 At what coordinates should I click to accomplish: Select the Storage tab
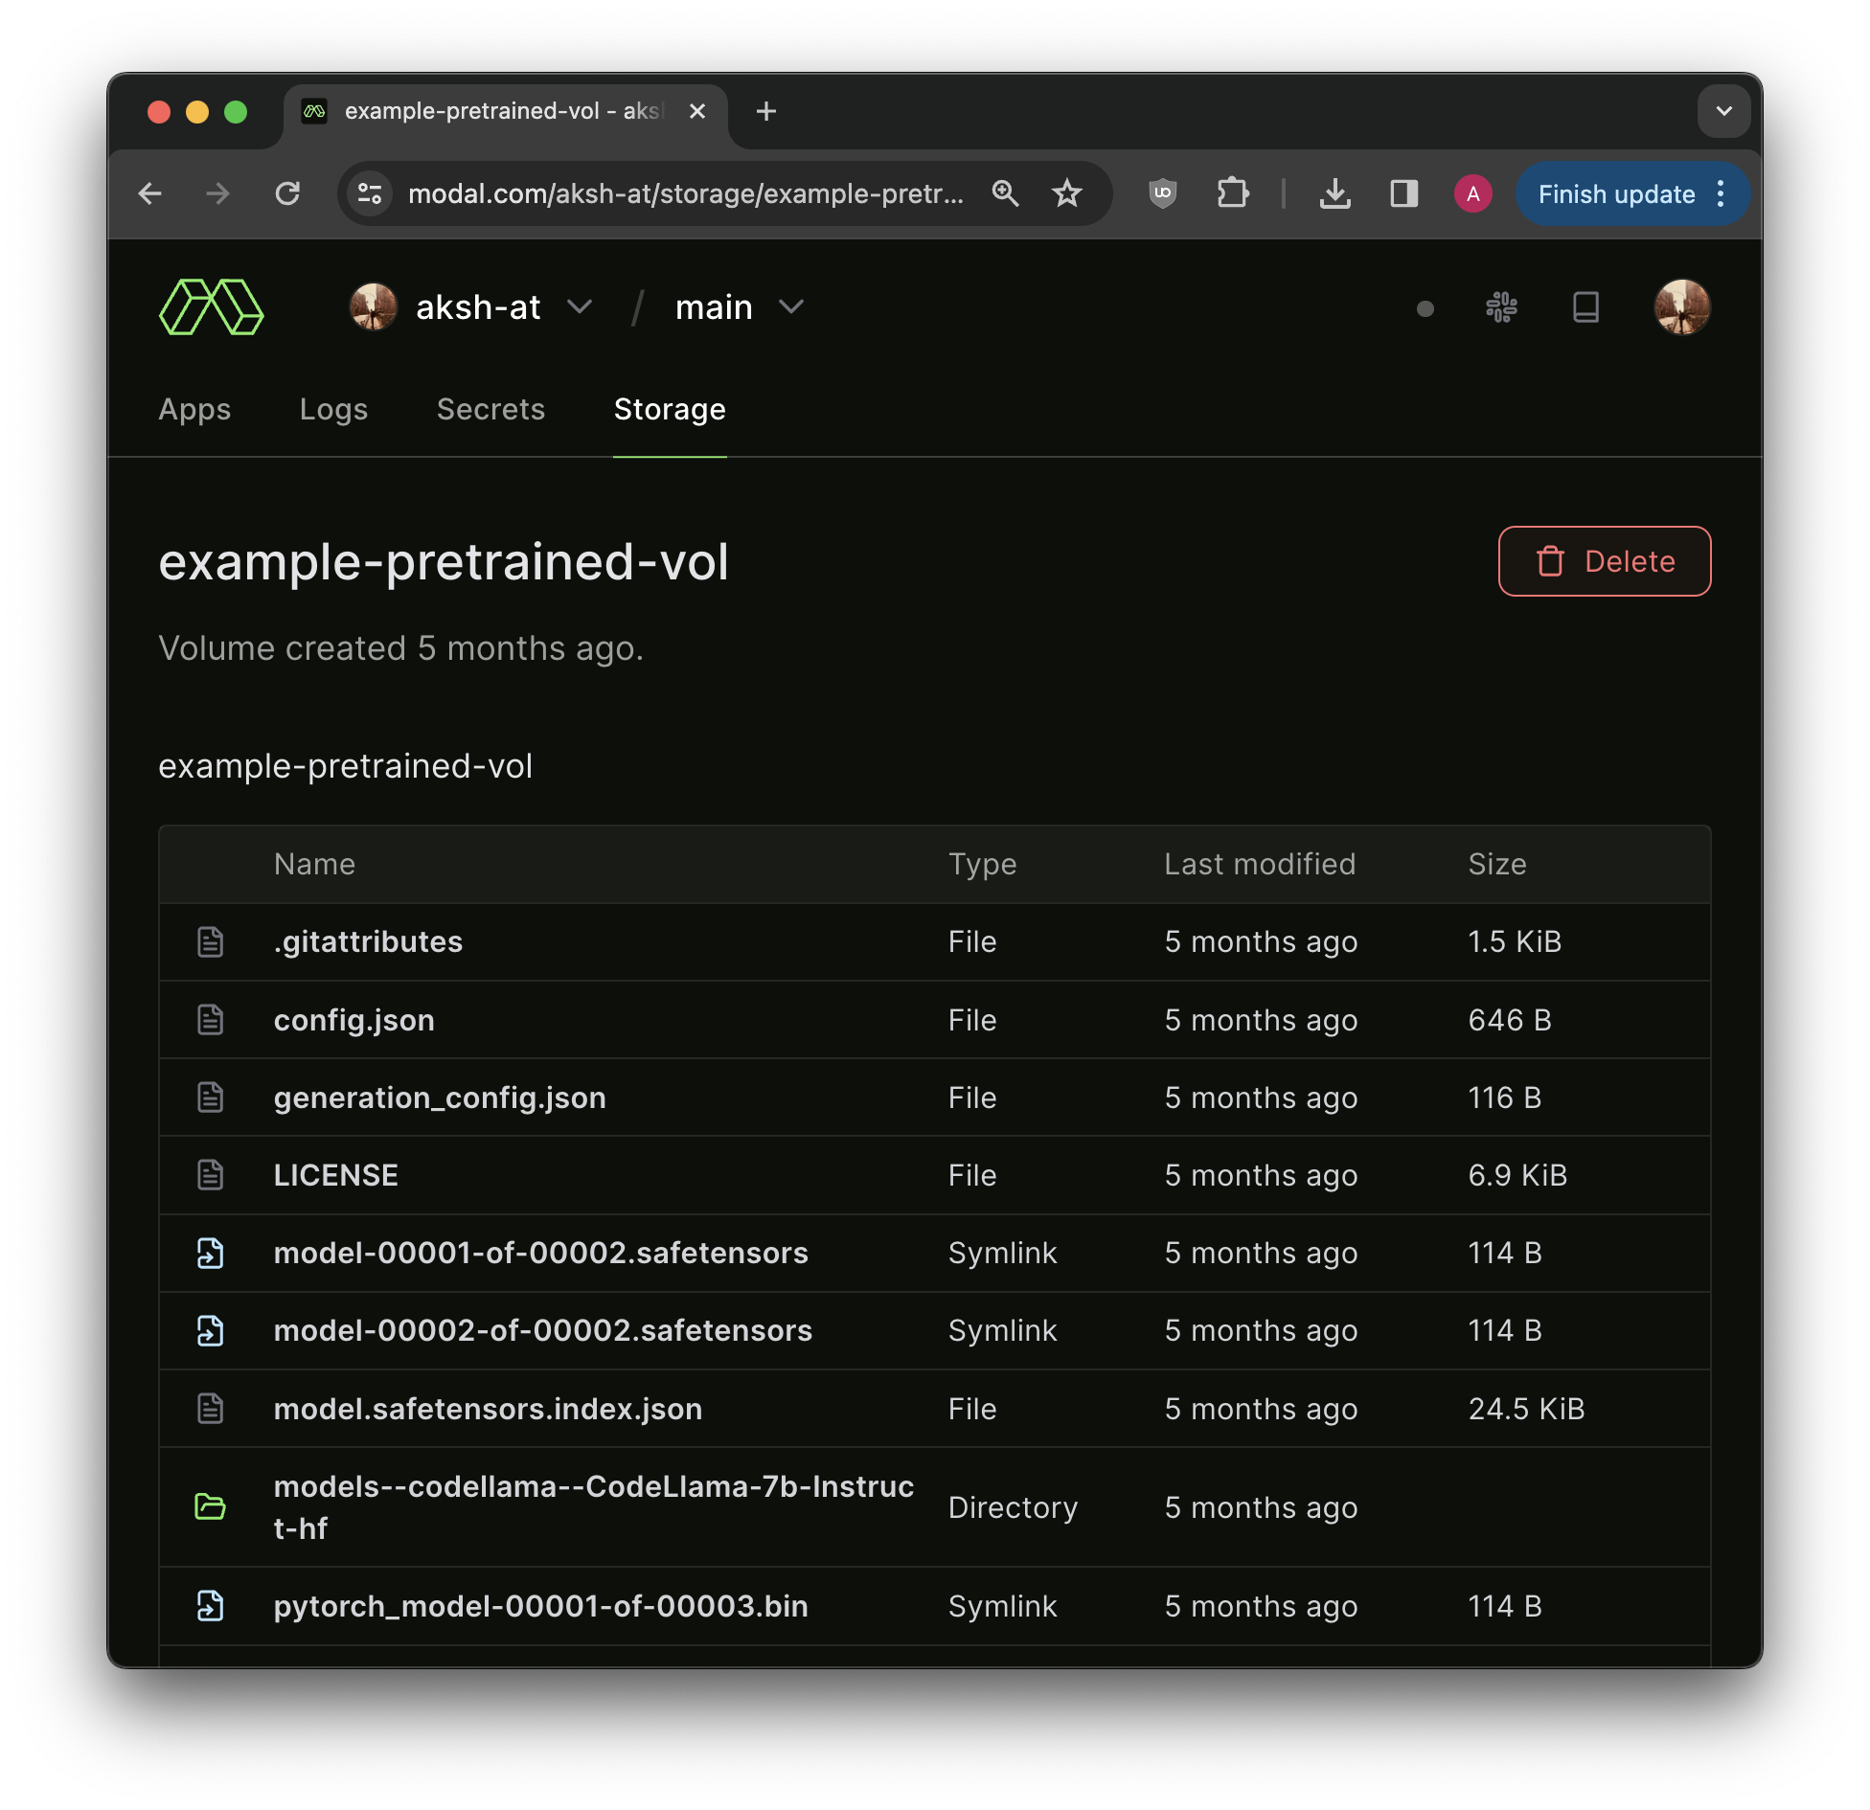click(x=670, y=409)
